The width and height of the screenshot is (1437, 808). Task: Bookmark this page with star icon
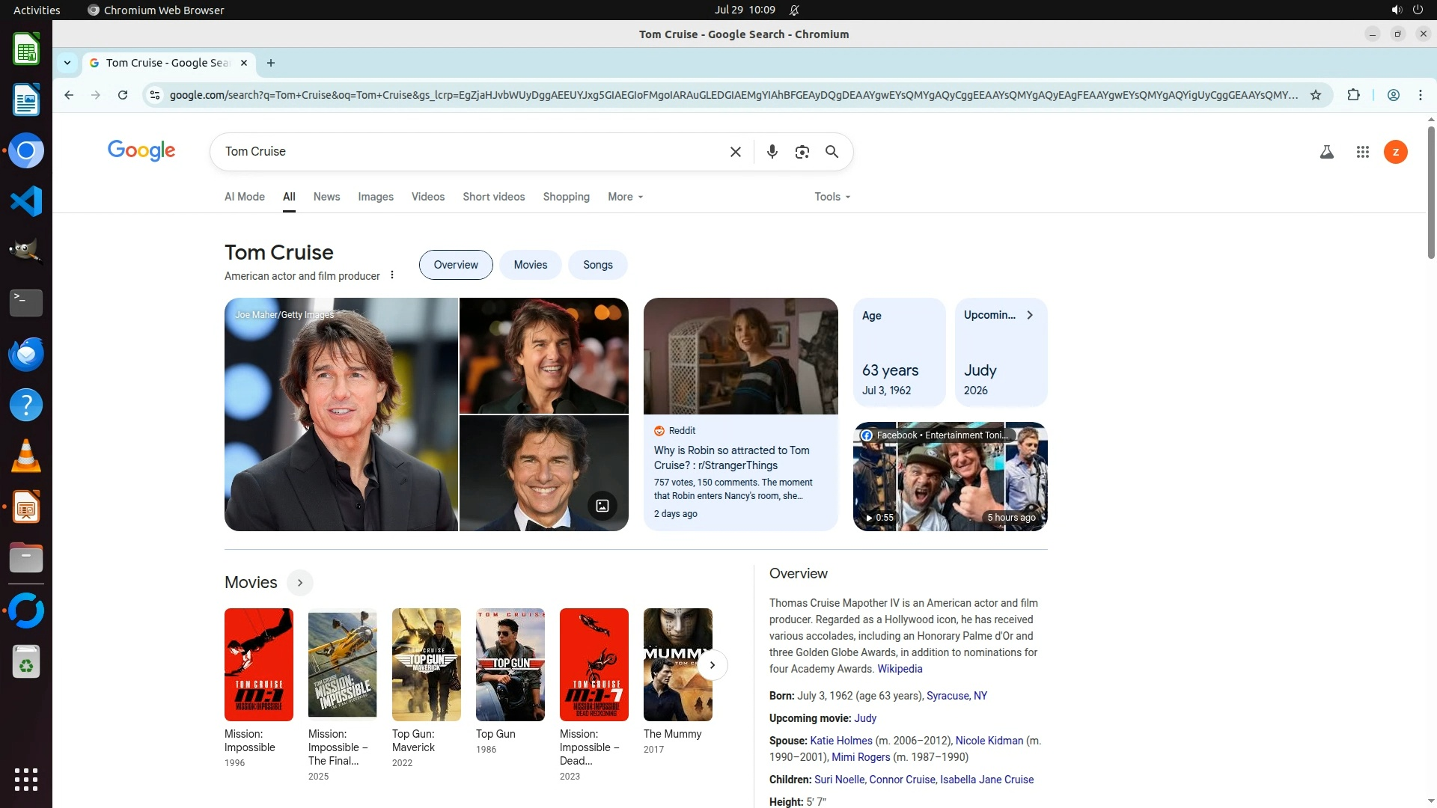[1315, 95]
